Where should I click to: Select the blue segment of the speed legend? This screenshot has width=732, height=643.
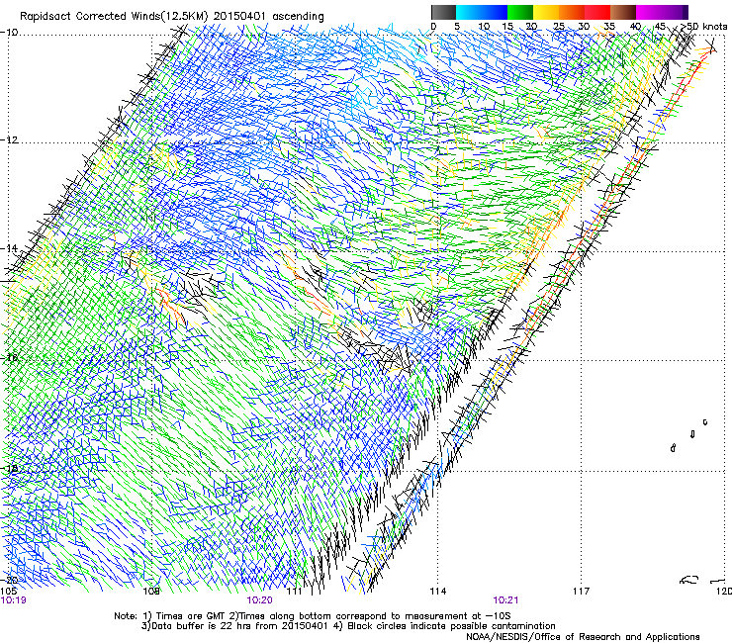pos(495,12)
